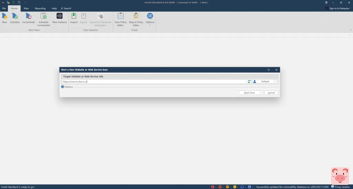353x189 pixels.
Task: Maximize the new scan dialog
Action: coord(269,70)
